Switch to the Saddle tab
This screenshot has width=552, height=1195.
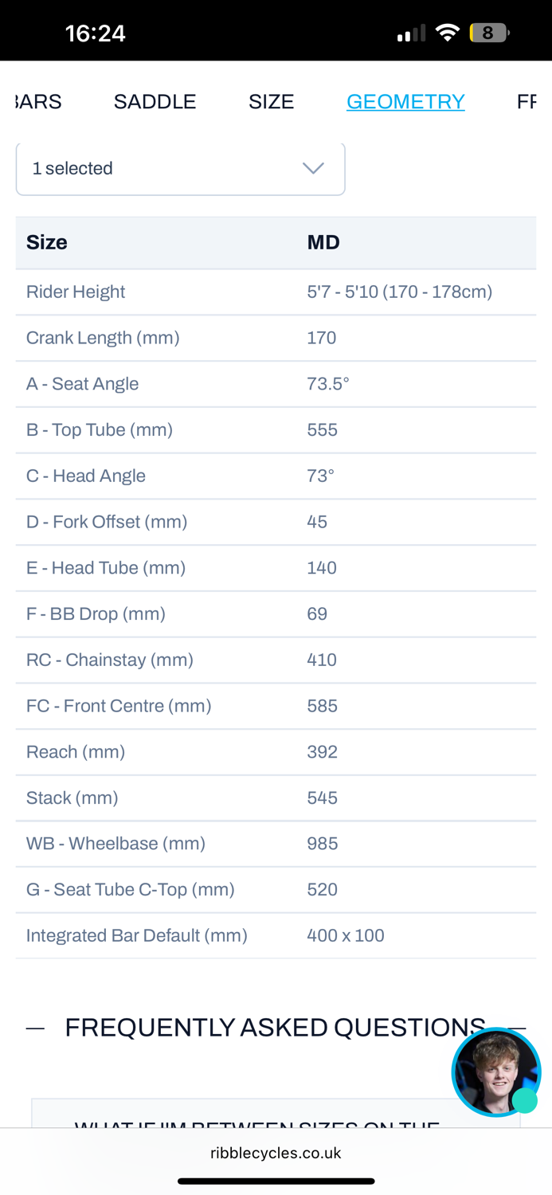click(155, 102)
